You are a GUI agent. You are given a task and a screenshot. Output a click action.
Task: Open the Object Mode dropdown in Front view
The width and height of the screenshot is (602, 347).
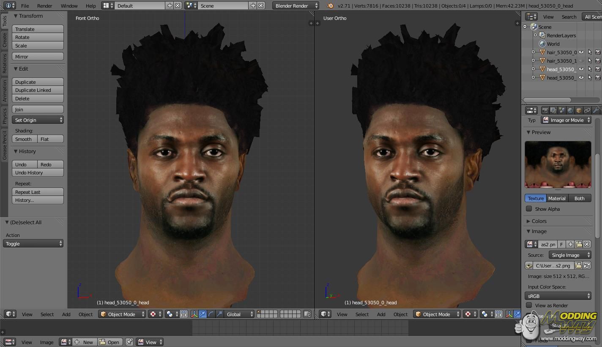point(122,314)
